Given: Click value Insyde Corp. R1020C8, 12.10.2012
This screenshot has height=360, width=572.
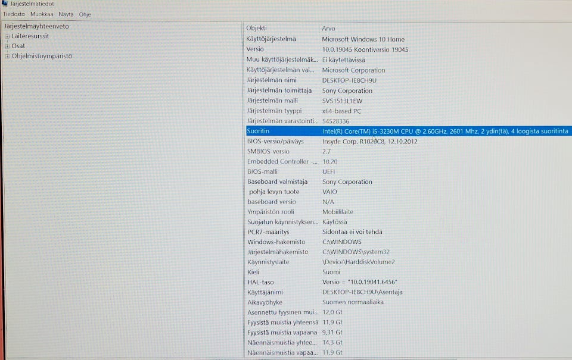Looking at the screenshot, I should (x=369, y=142).
